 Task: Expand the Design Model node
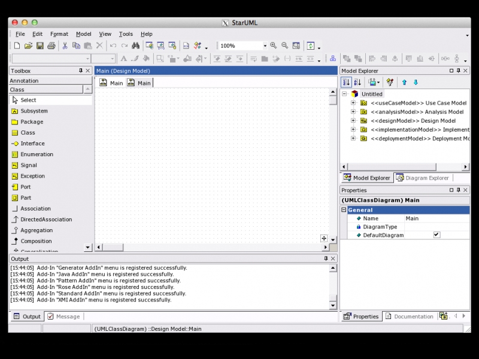coord(353,121)
